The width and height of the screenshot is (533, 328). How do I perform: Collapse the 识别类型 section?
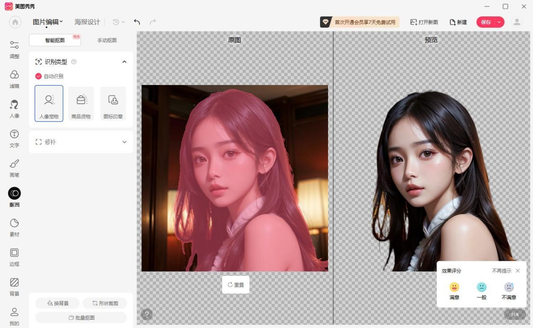(x=124, y=62)
